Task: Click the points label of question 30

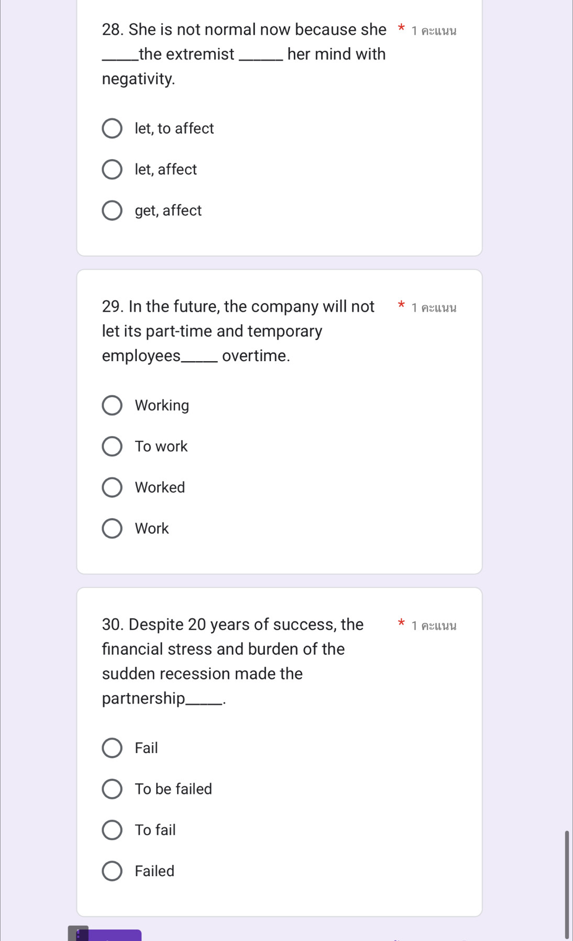Action: 434,625
